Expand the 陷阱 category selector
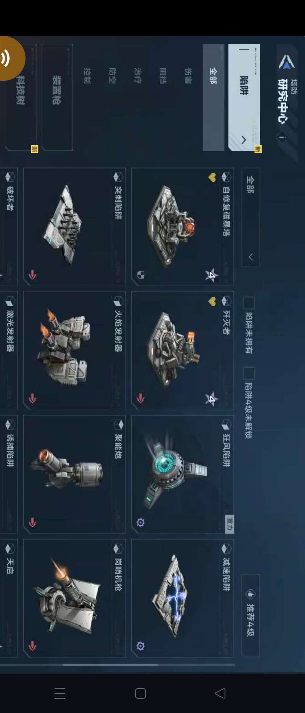Image resolution: width=305 pixels, height=713 pixels. click(x=244, y=97)
